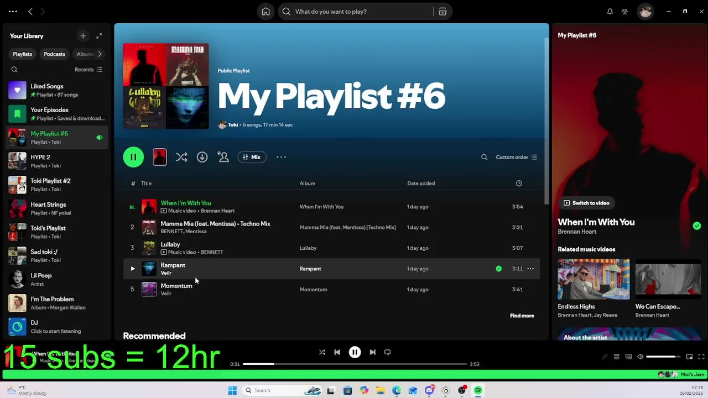Toggle repeat in the player bar
708x398 pixels.
387,352
